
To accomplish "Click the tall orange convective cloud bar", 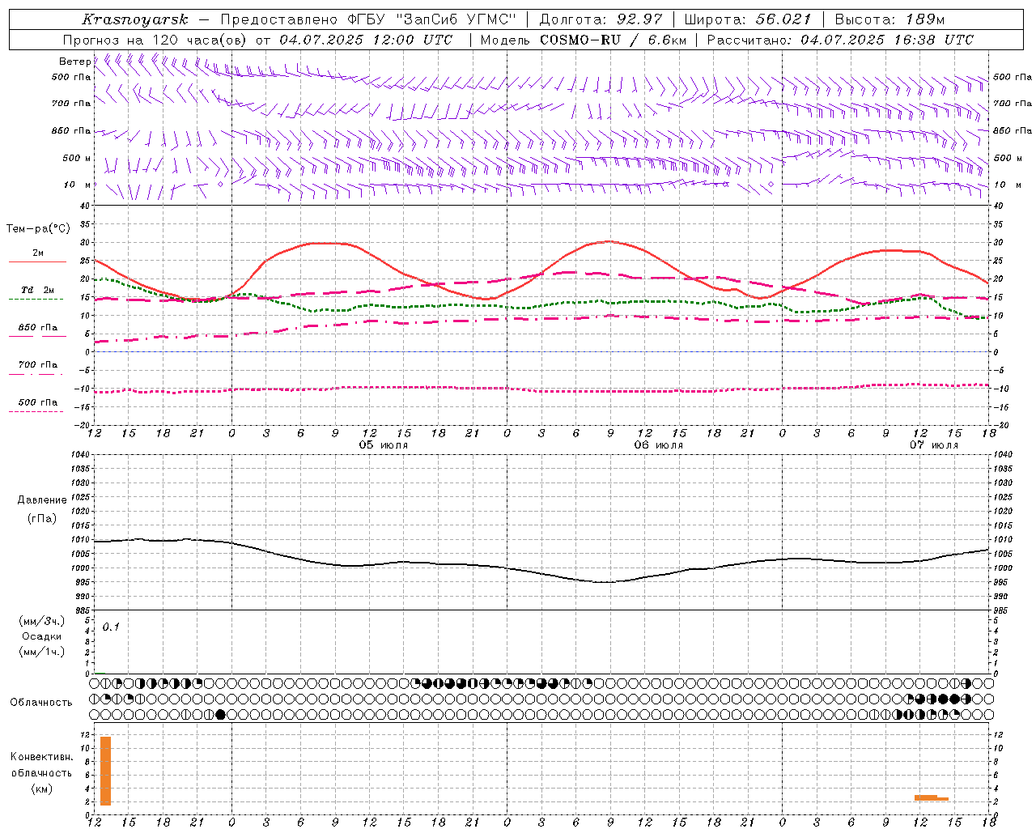I will click(105, 771).
